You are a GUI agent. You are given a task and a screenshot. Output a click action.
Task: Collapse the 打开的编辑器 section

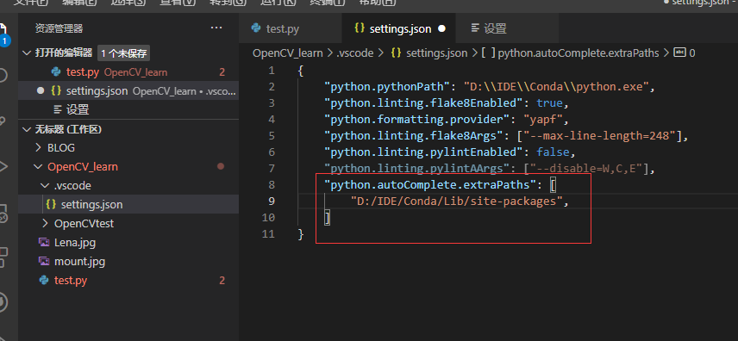coord(27,53)
